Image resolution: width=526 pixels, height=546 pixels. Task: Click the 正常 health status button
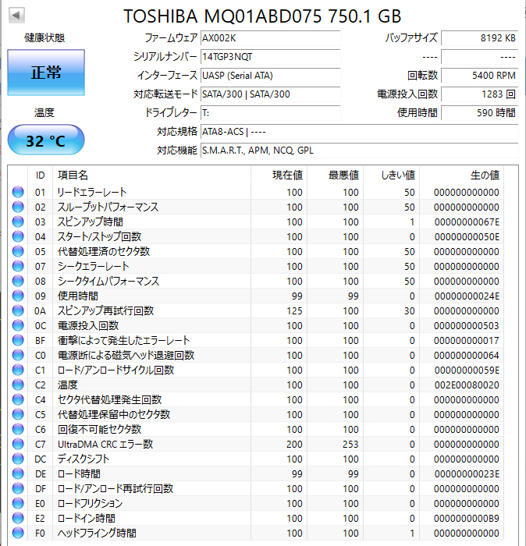[x=46, y=73]
